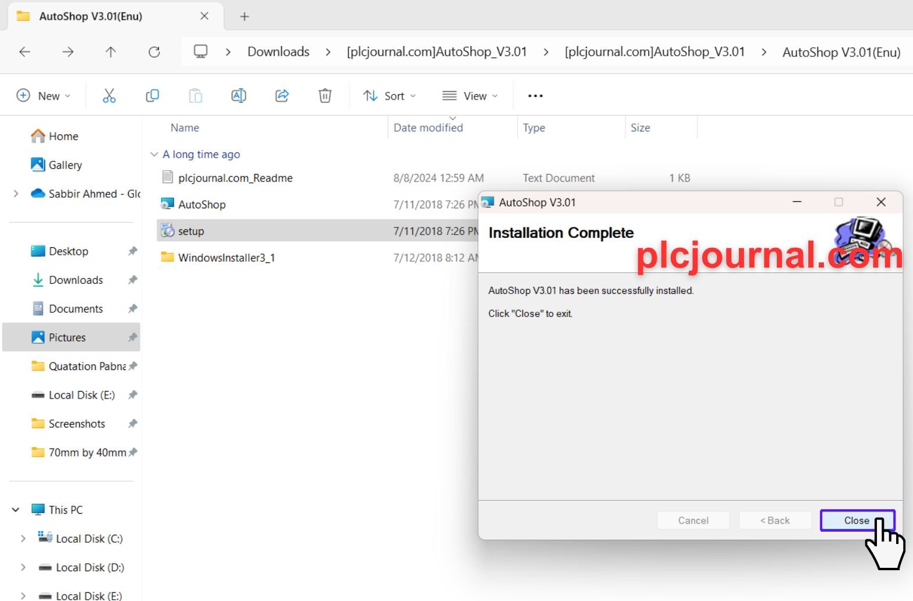Screen dimensions: 913x601
Task: Select the AutoShop application file icon
Action: click(x=168, y=204)
